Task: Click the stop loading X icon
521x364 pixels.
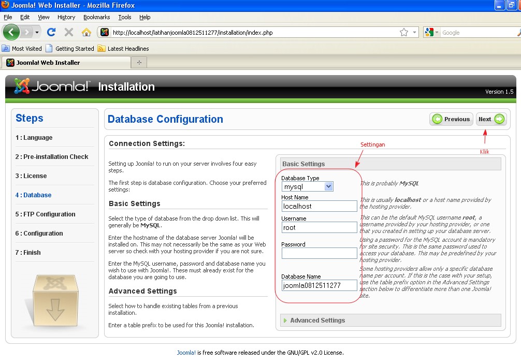Action: click(69, 32)
